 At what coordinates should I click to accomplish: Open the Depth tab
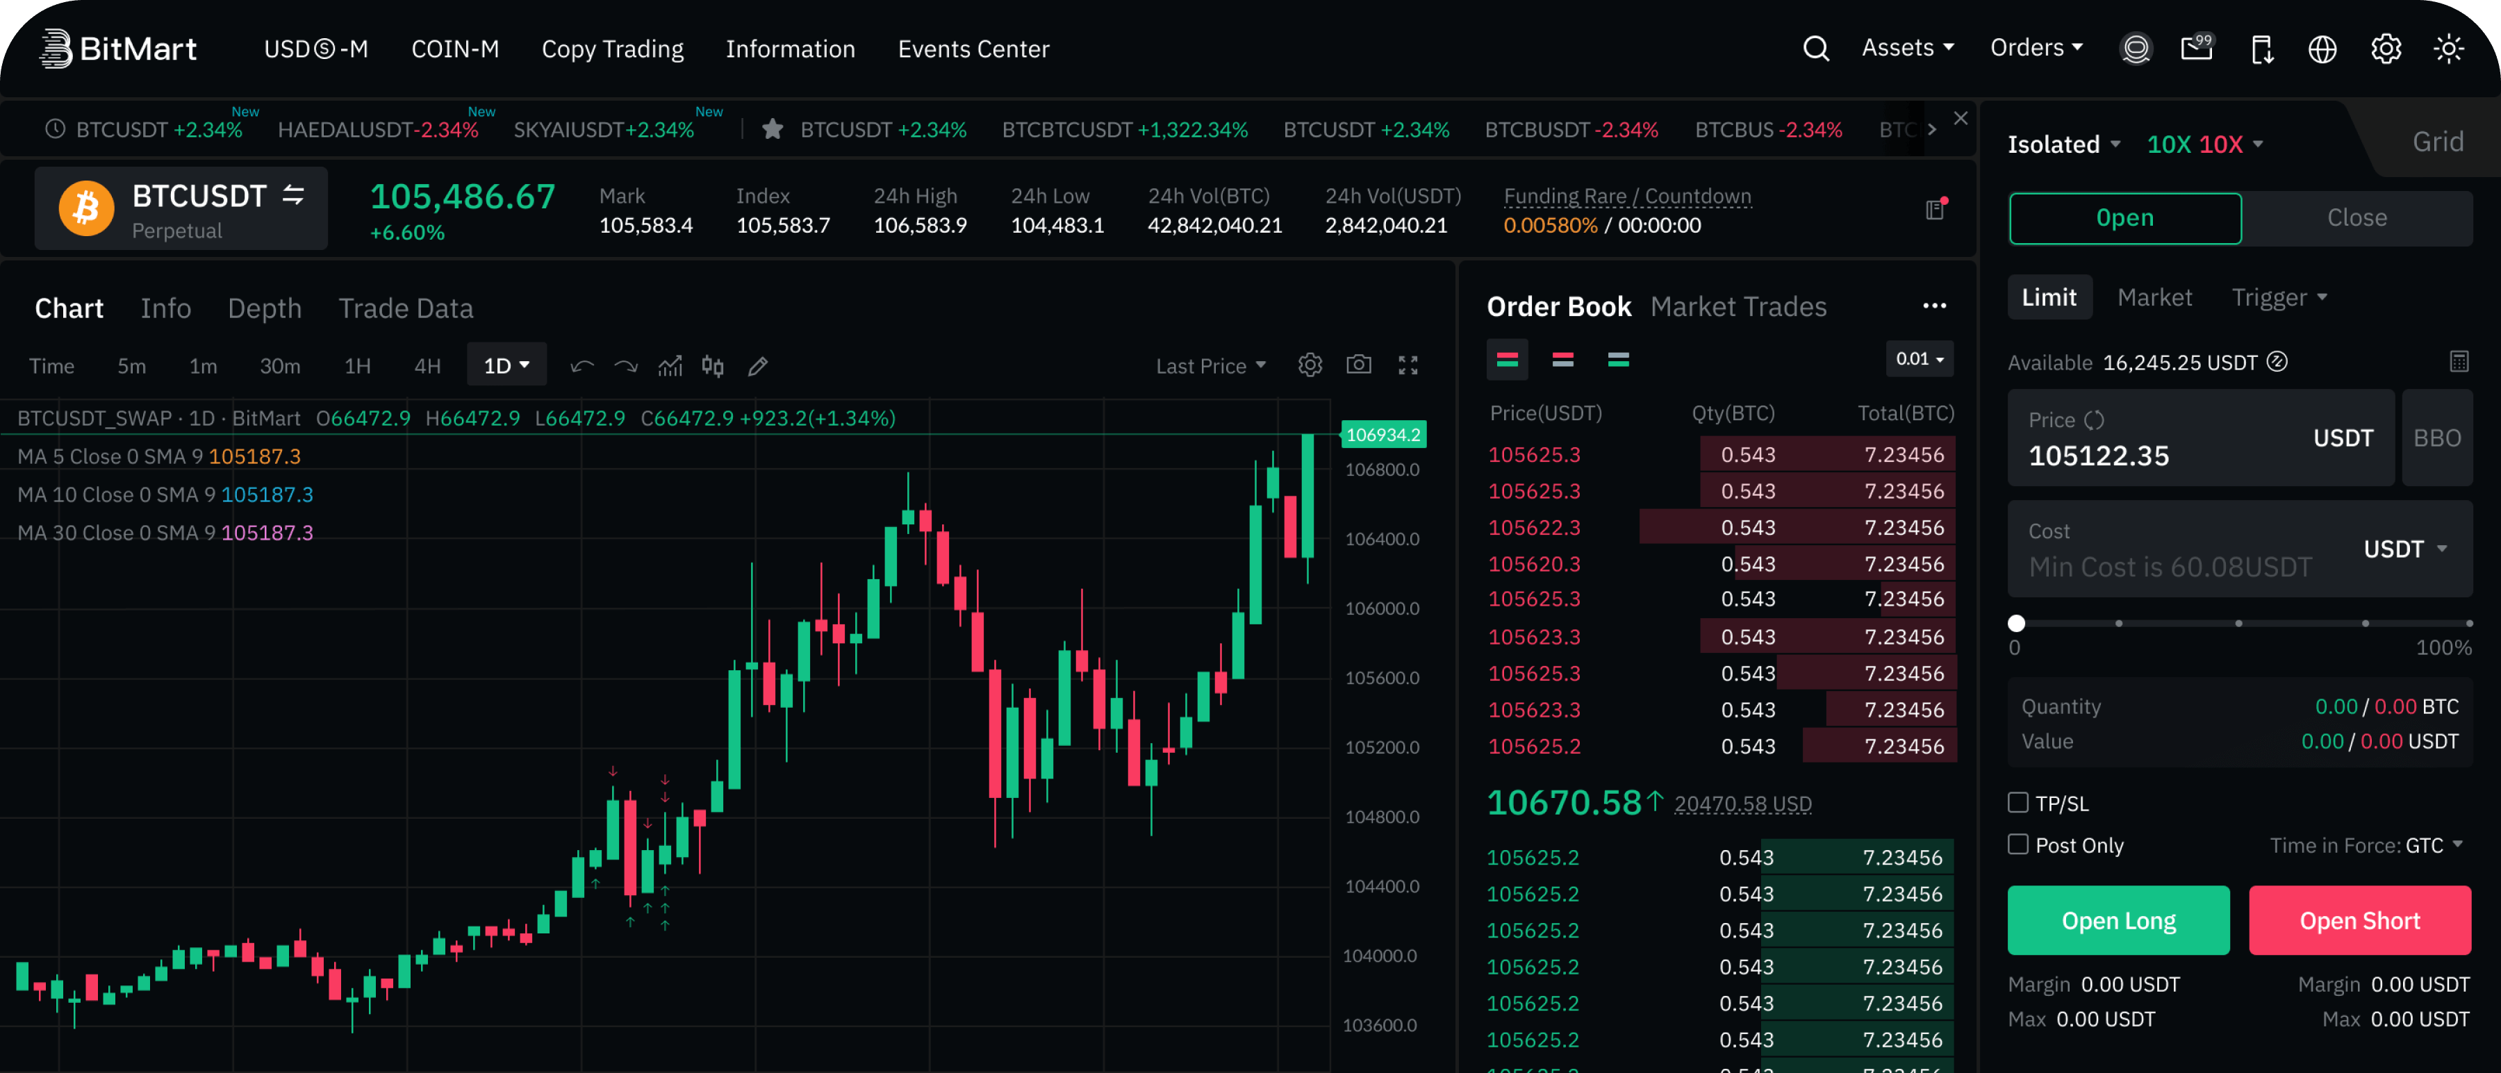tap(264, 308)
